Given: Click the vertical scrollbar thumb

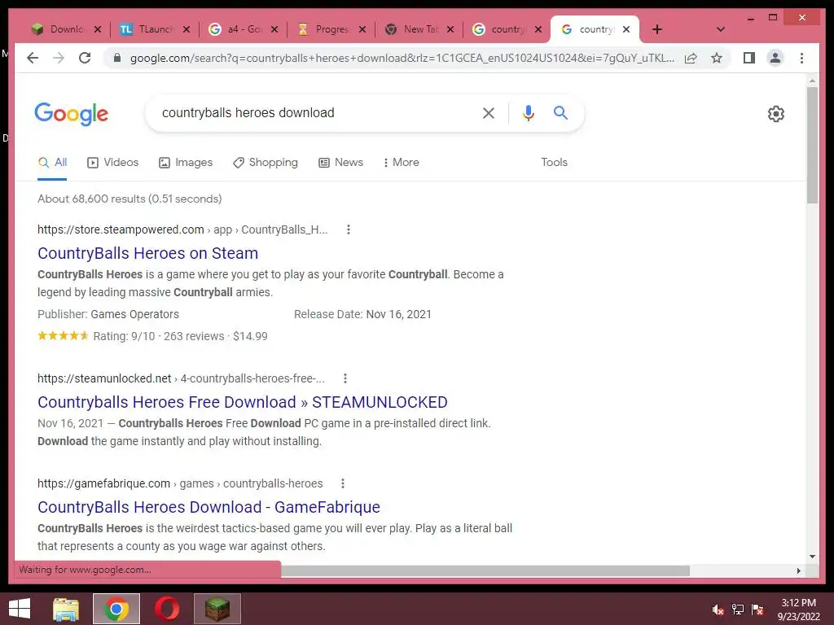Looking at the screenshot, I should click(x=812, y=145).
